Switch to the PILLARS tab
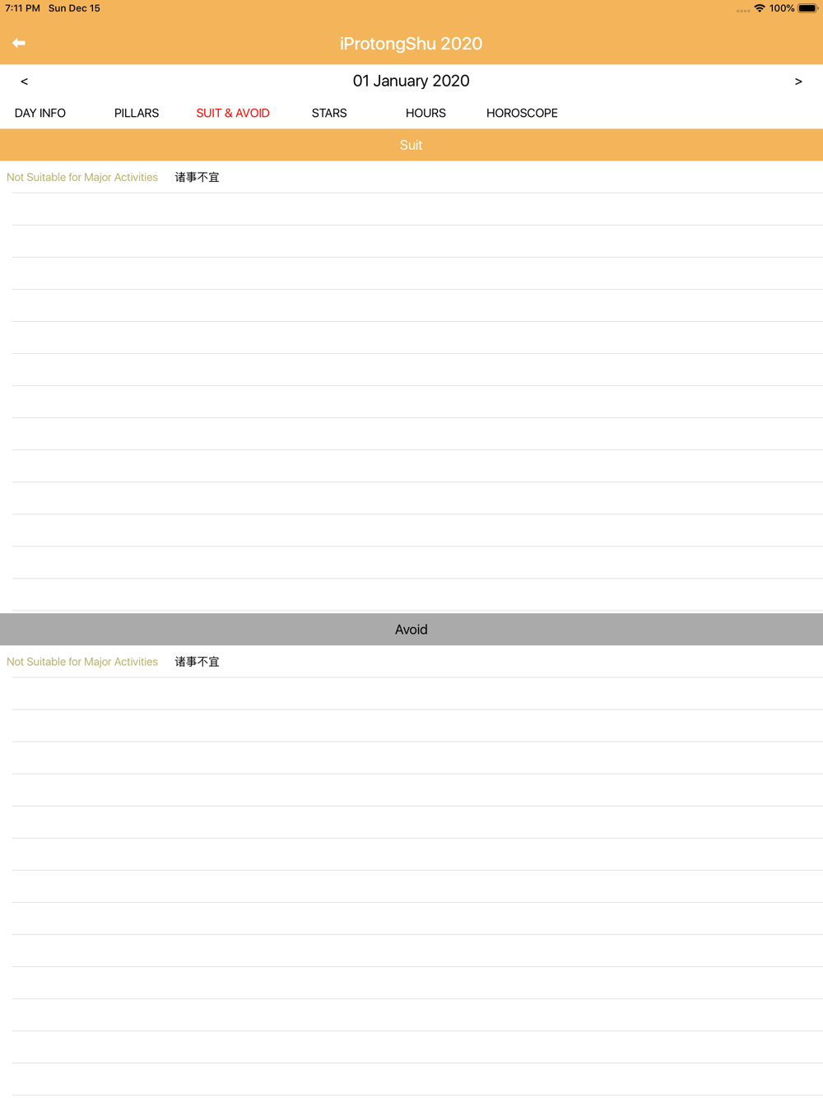This screenshot has height=1098, width=823. click(x=137, y=113)
